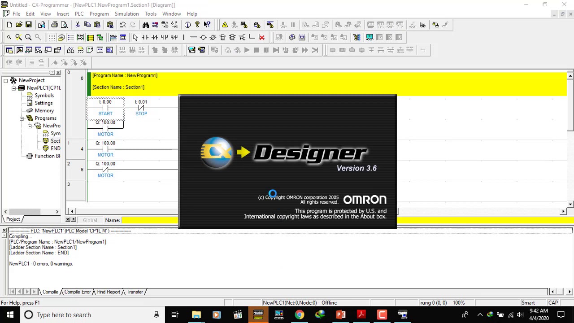Collapse the Programs tree node
574x323 pixels.
[x=22, y=118]
